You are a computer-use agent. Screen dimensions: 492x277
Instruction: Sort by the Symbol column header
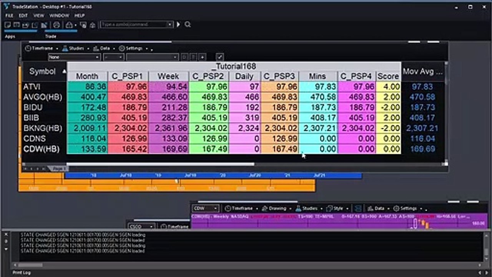pos(44,72)
